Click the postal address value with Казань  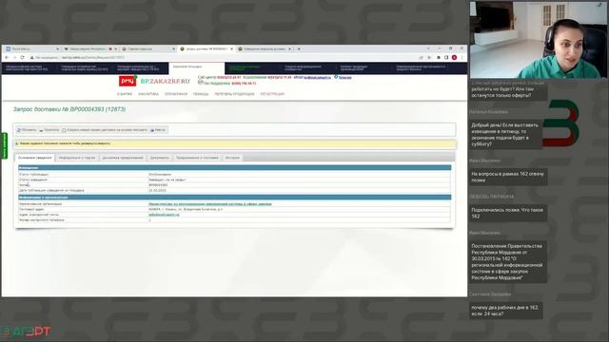186,209
